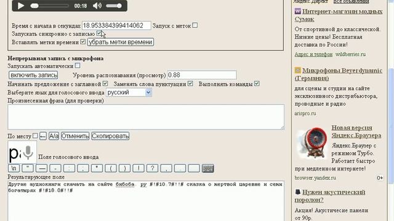This screenshot has width=394, height=221.
Task: Open the 'Адрес и телефон' link
Action: click(313, 55)
